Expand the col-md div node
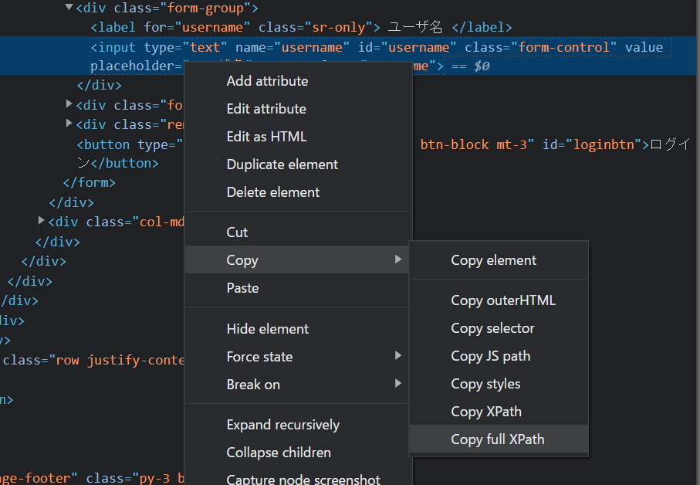This screenshot has height=485, width=700. [42, 221]
